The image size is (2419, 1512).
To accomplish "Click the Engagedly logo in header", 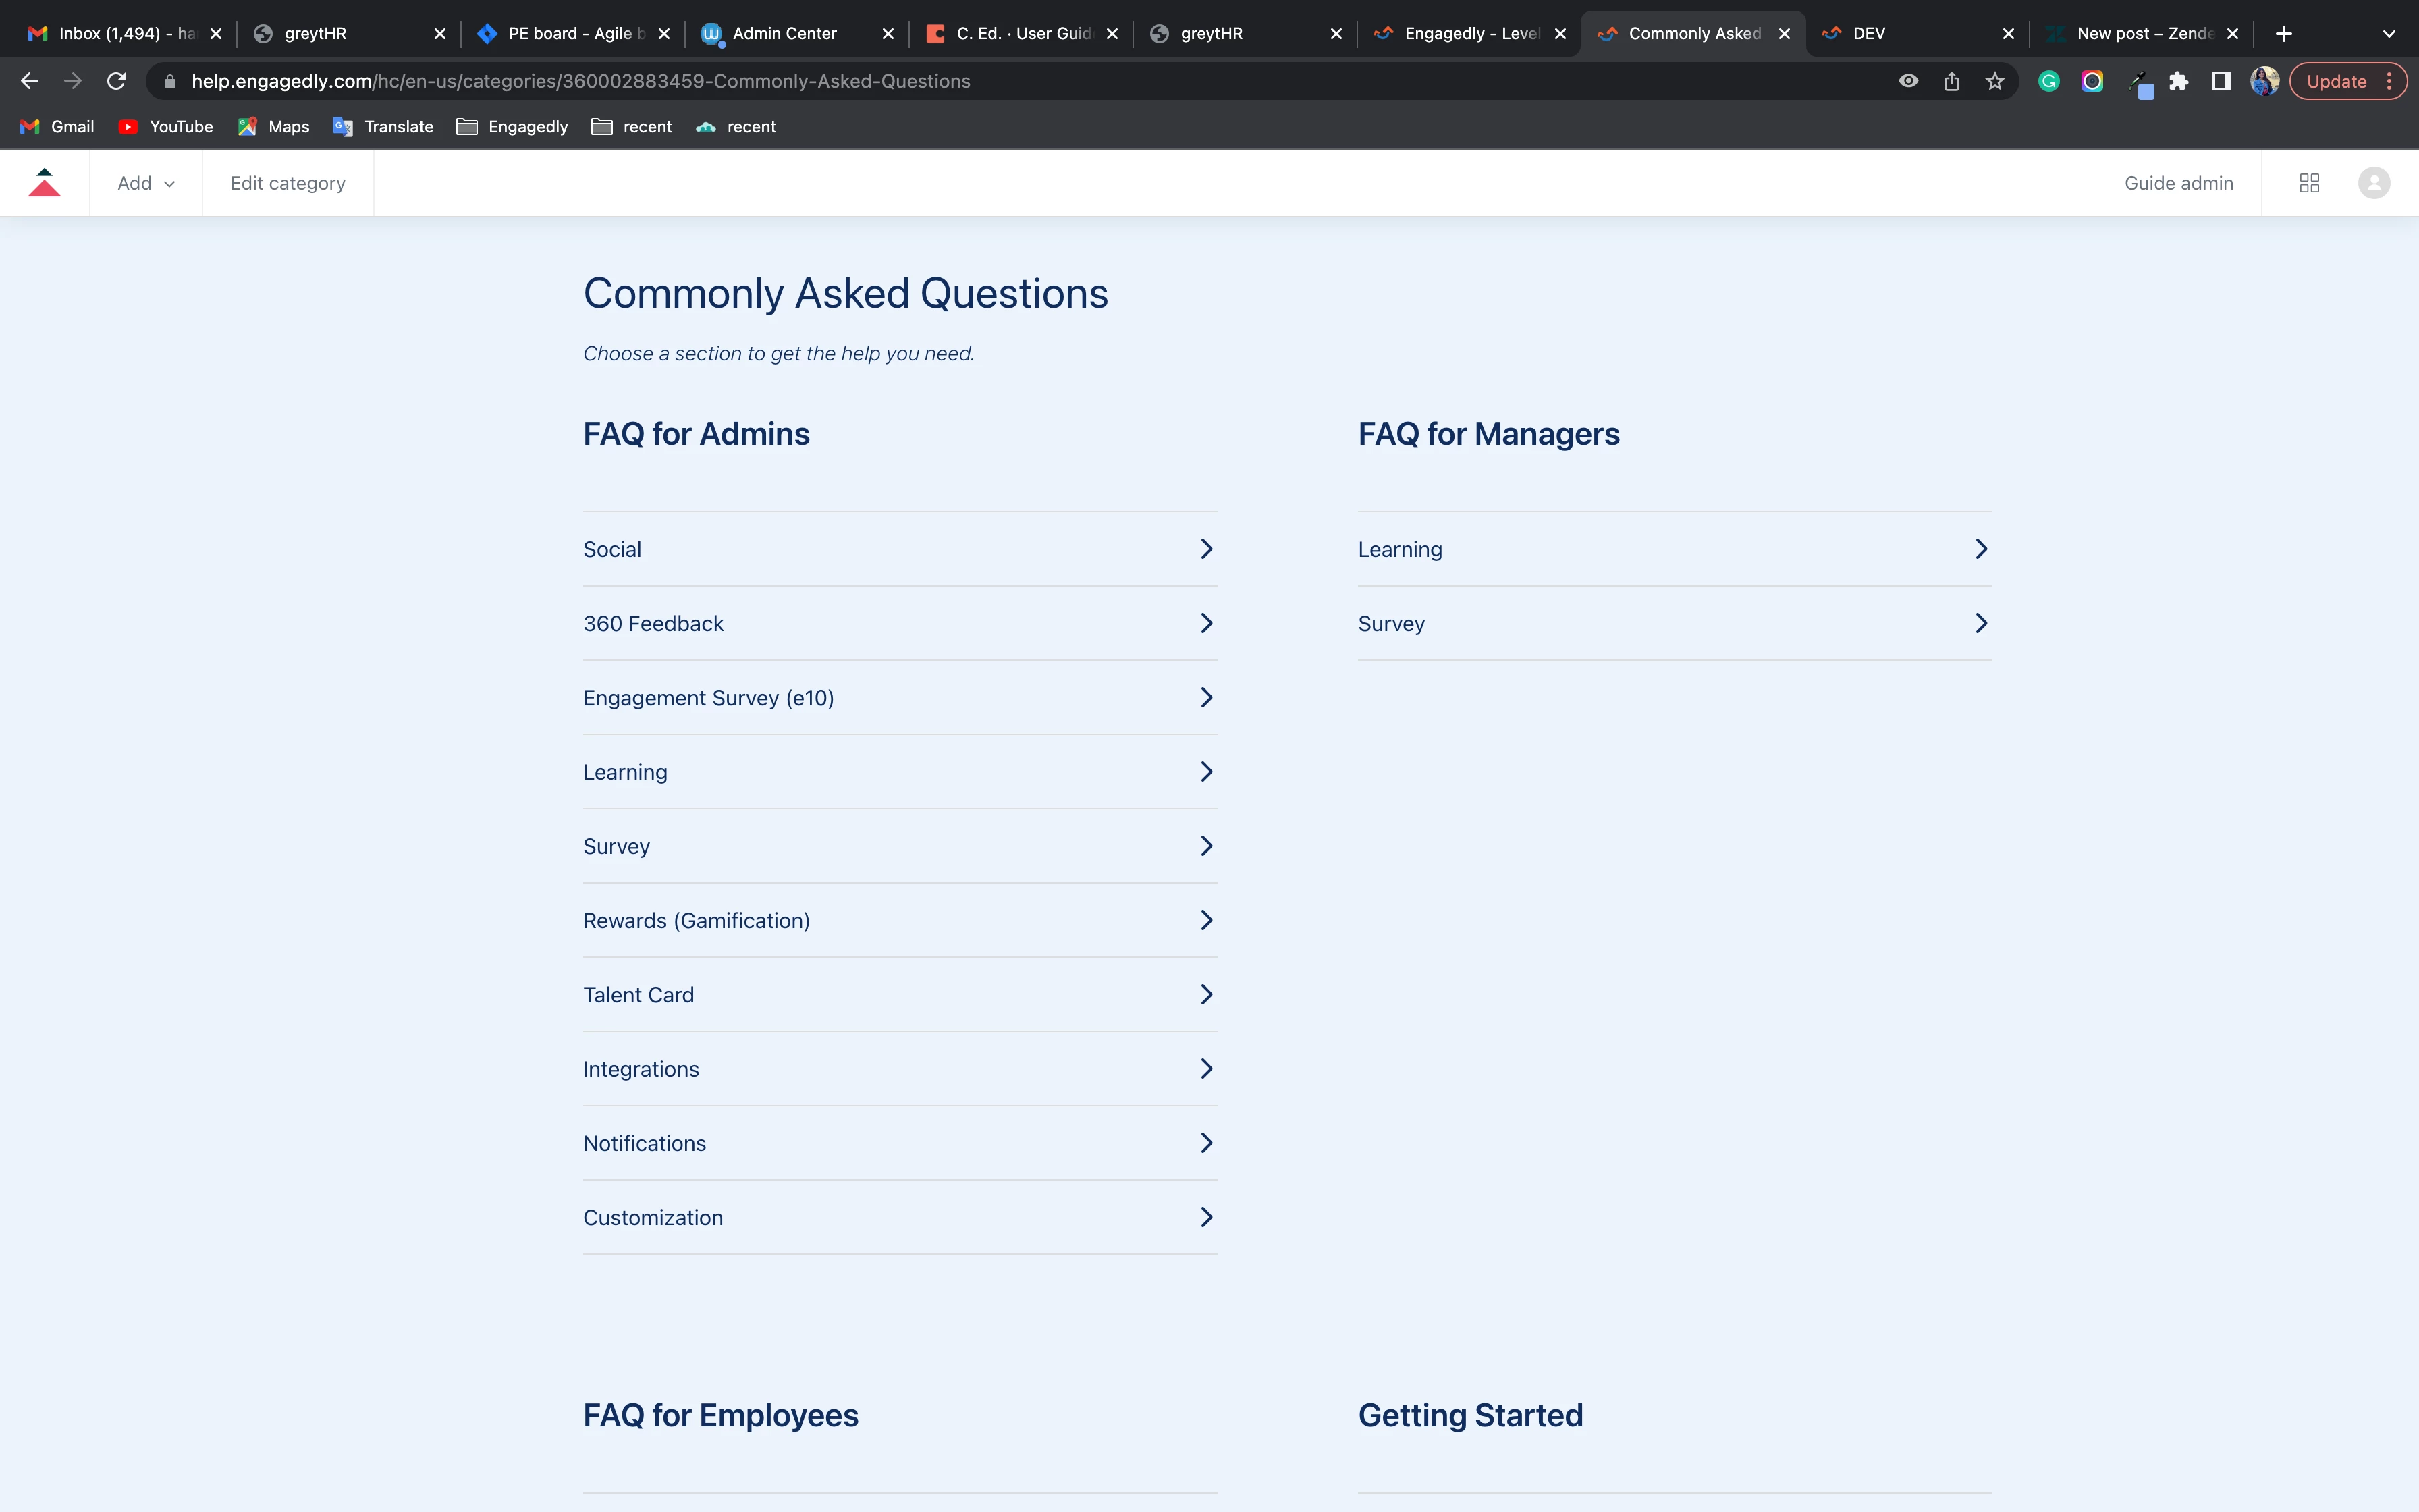I will click(x=44, y=183).
